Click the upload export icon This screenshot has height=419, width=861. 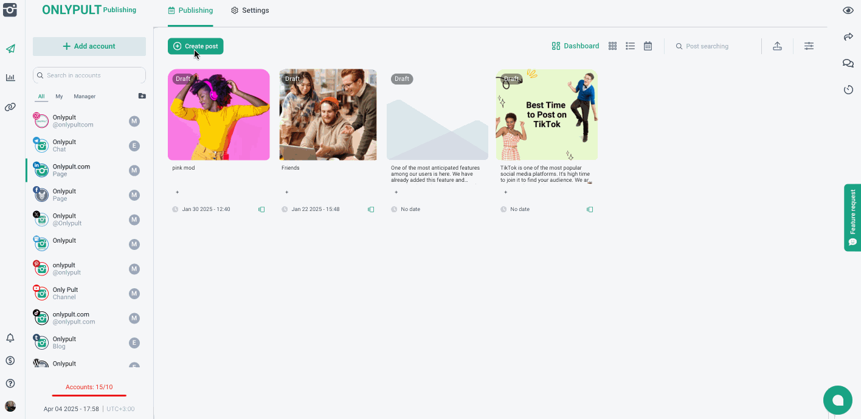point(777,46)
